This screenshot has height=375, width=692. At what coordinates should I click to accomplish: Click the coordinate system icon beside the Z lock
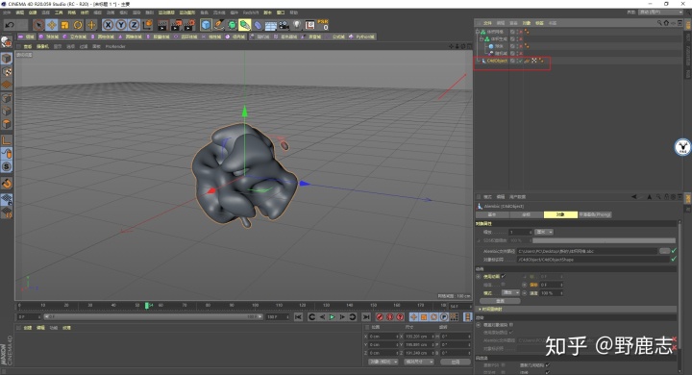pos(147,25)
